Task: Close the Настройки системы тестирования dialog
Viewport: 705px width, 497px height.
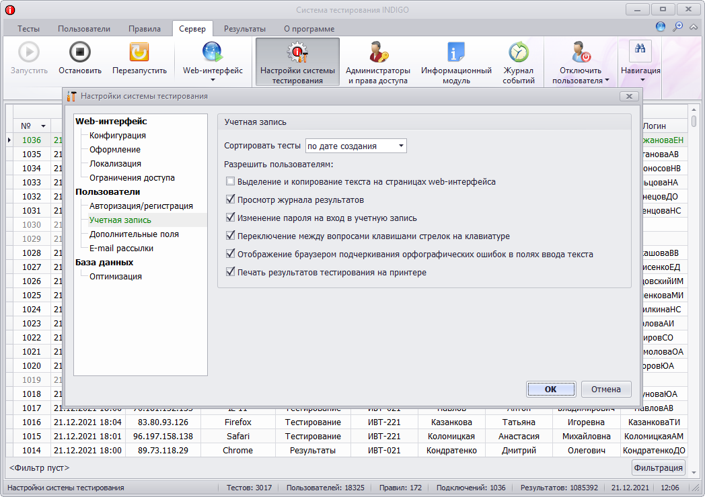Action: 629,96
